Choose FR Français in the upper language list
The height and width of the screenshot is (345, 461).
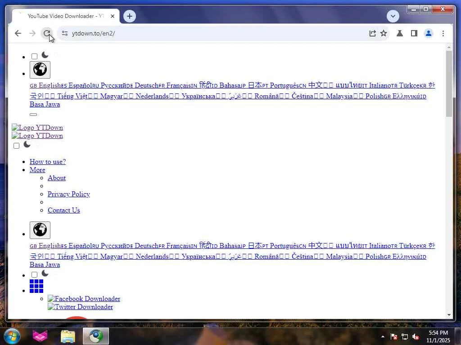(175, 85)
